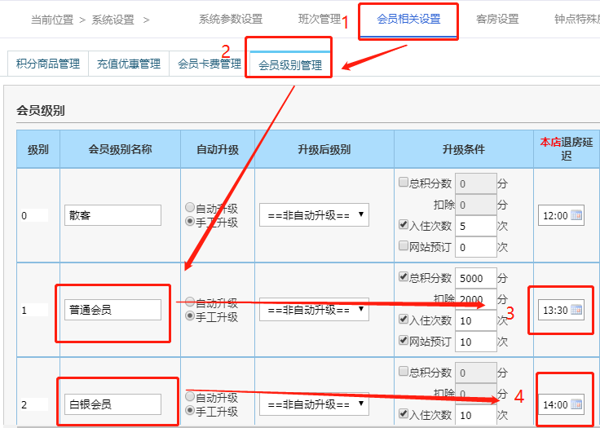Edit 入住次数 value 10 in 普通会员 row

(476, 320)
